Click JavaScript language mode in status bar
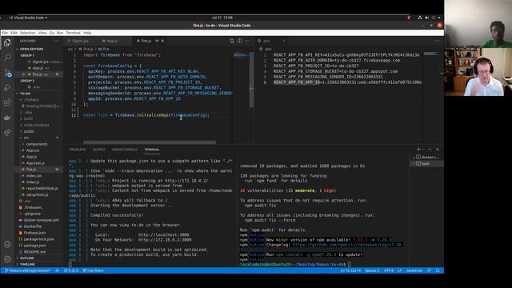Image resolution: width=512 pixels, height=288 pixels. point(414,270)
